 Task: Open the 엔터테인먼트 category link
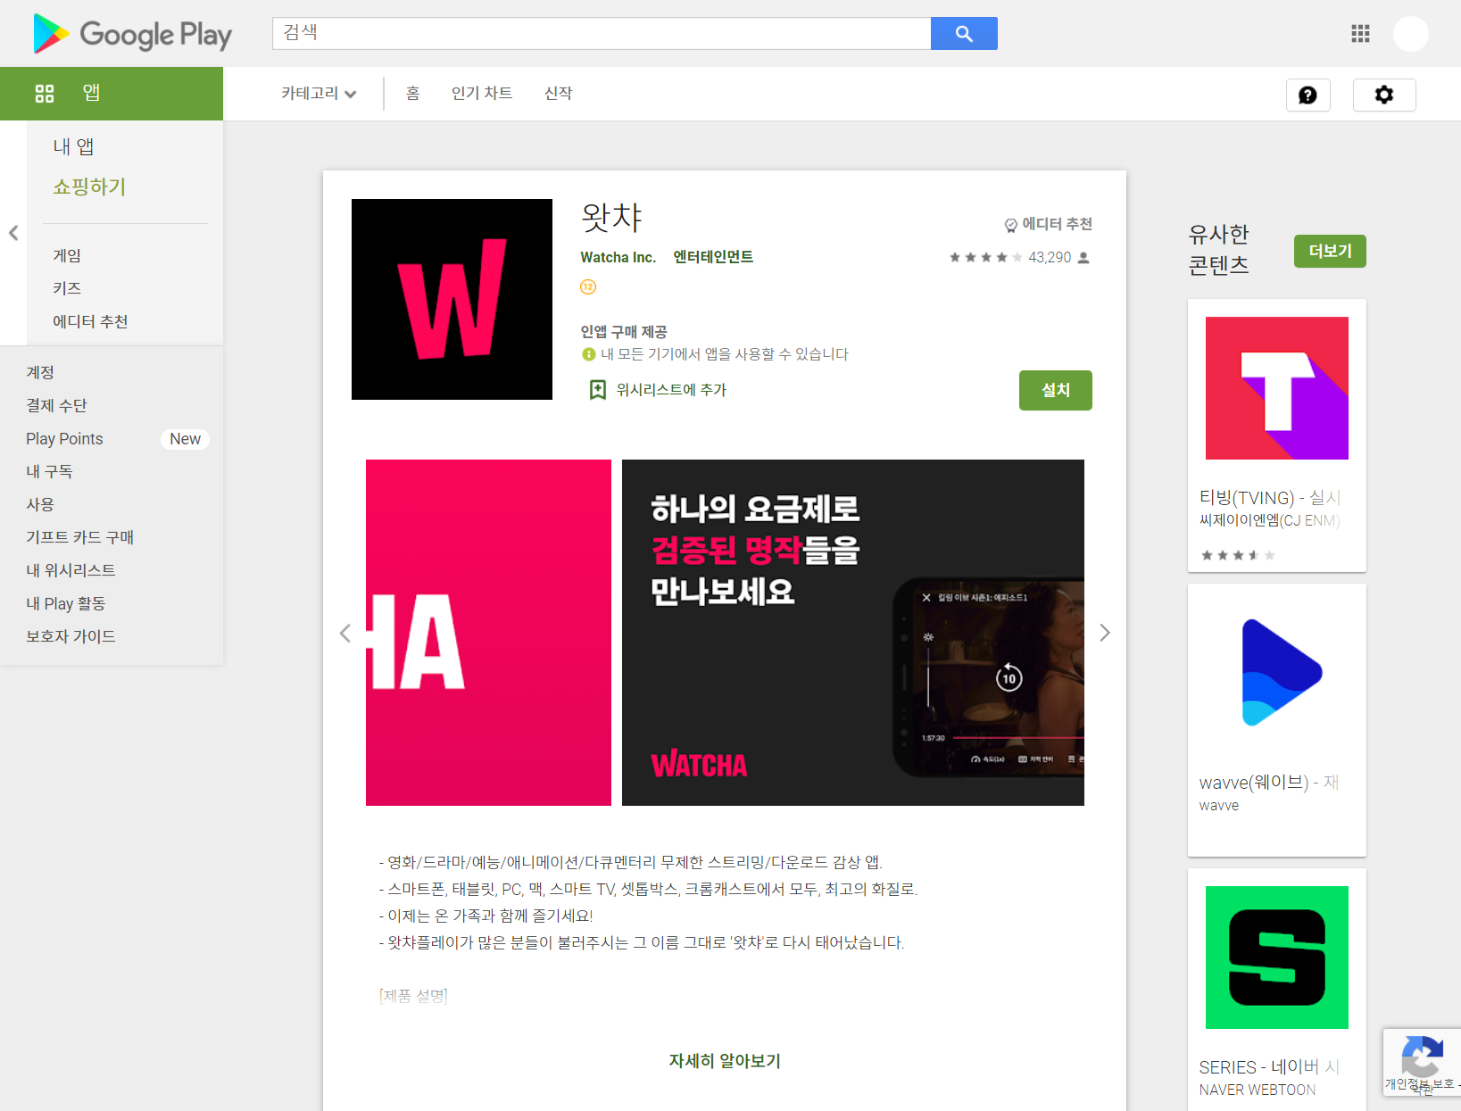click(713, 257)
